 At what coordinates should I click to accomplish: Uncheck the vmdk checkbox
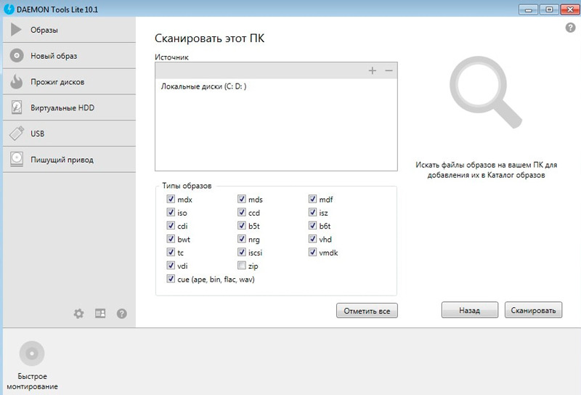312,253
